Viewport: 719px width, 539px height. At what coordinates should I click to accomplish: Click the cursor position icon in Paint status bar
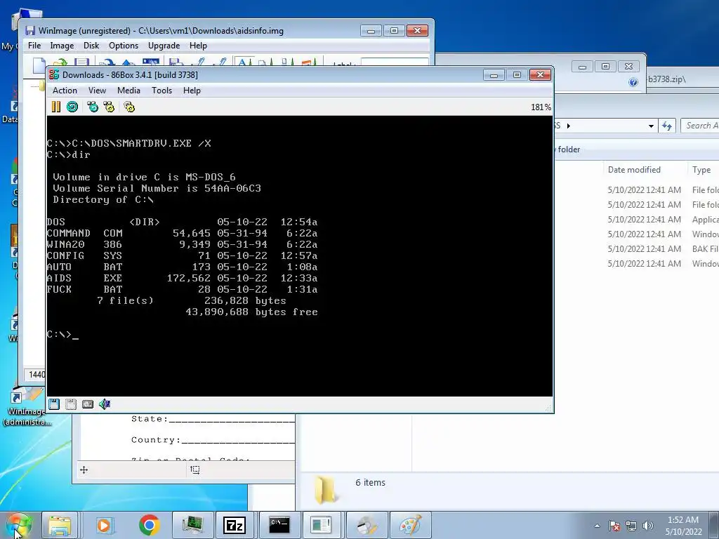point(84,470)
